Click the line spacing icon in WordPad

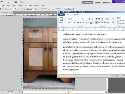tap(107, 19)
